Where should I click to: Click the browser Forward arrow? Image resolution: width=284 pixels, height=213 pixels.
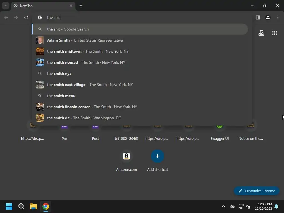16,17
